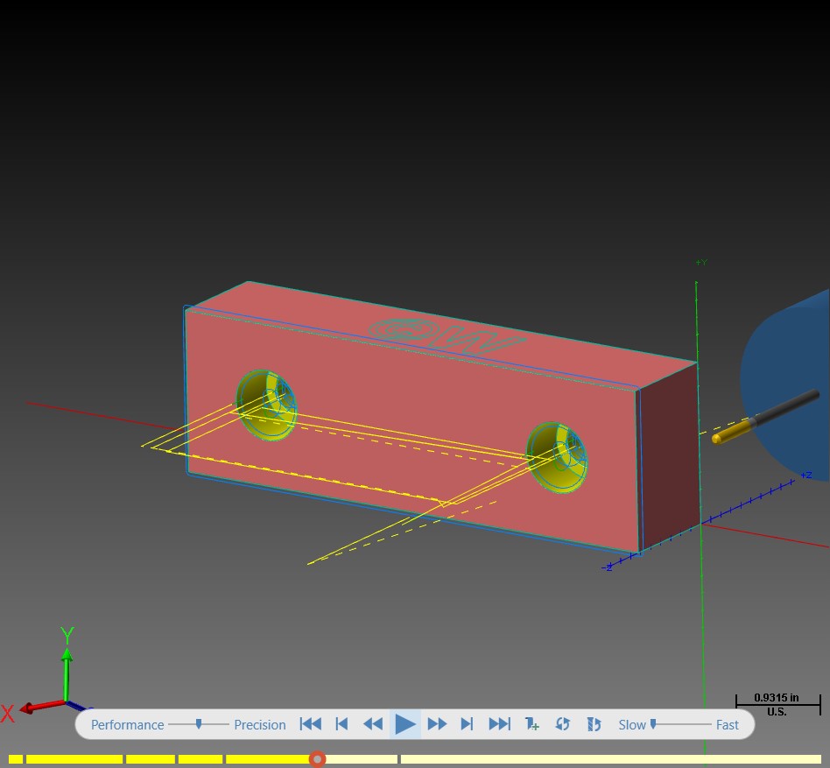
Task: Select the last long pale timeline segment
Action: (611, 759)
